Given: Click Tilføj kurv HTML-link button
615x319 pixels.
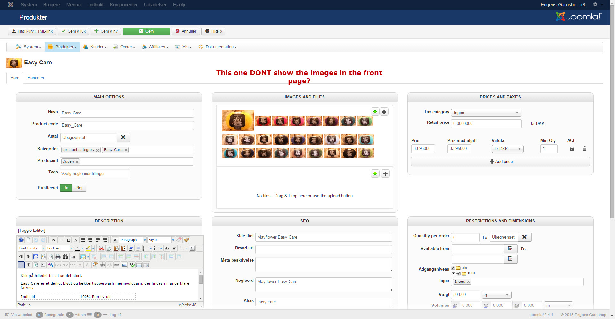Looking at the screenshot, I should click(32, 31).
